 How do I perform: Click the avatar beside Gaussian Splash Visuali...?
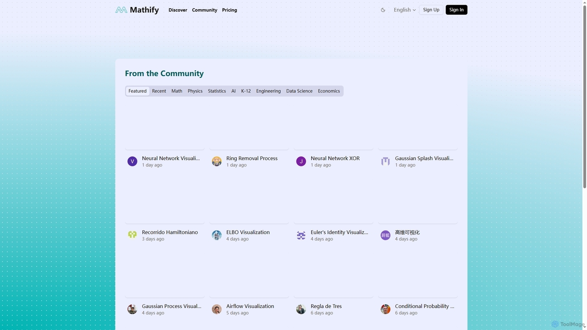(x=385, y=161)
